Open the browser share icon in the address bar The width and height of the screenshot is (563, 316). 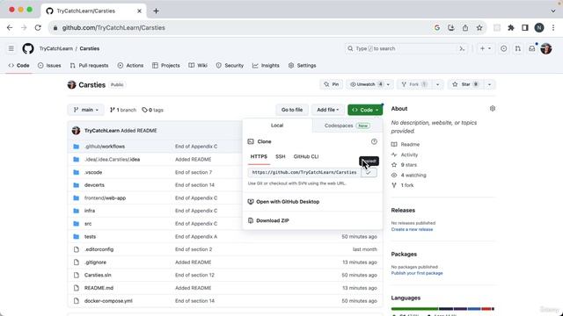(x=465, y=27)
